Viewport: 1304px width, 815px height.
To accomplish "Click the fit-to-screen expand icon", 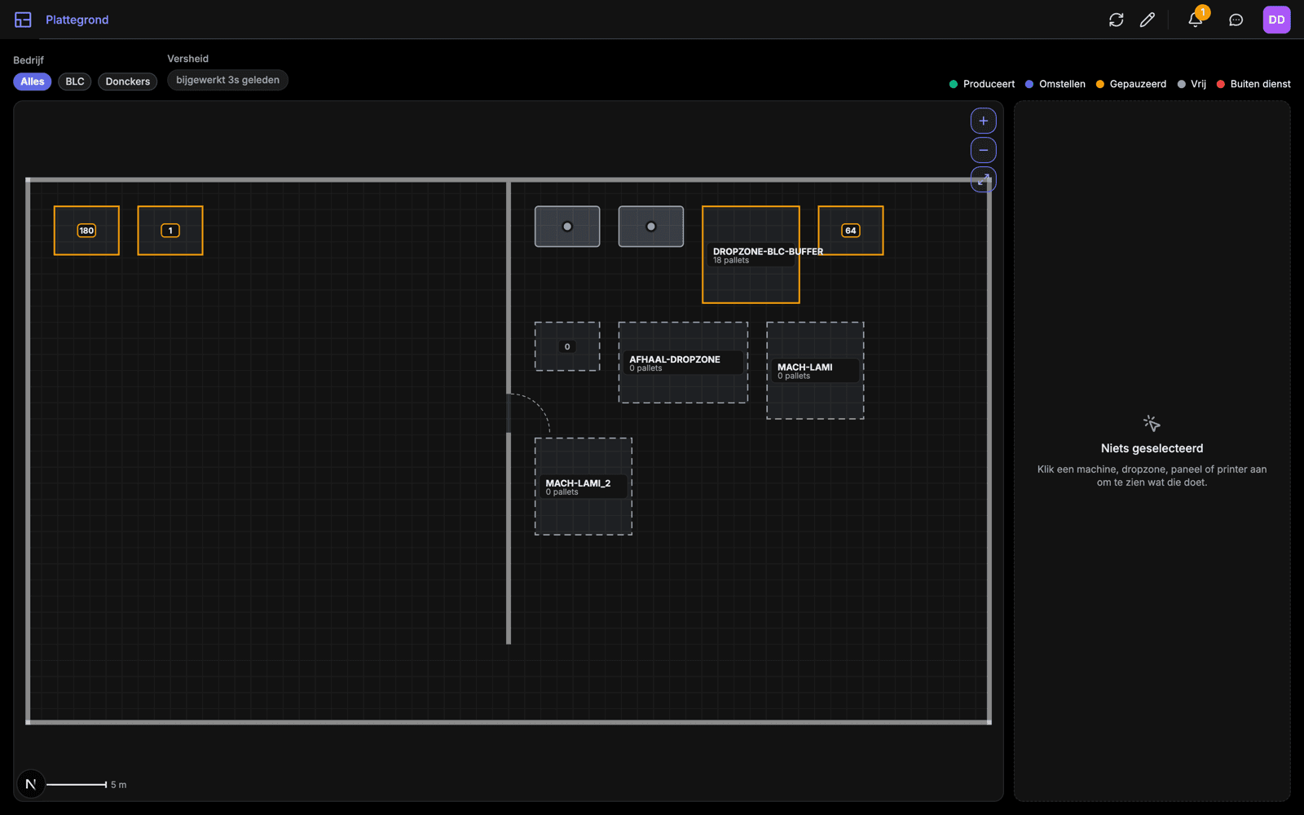I will [984, 179].
